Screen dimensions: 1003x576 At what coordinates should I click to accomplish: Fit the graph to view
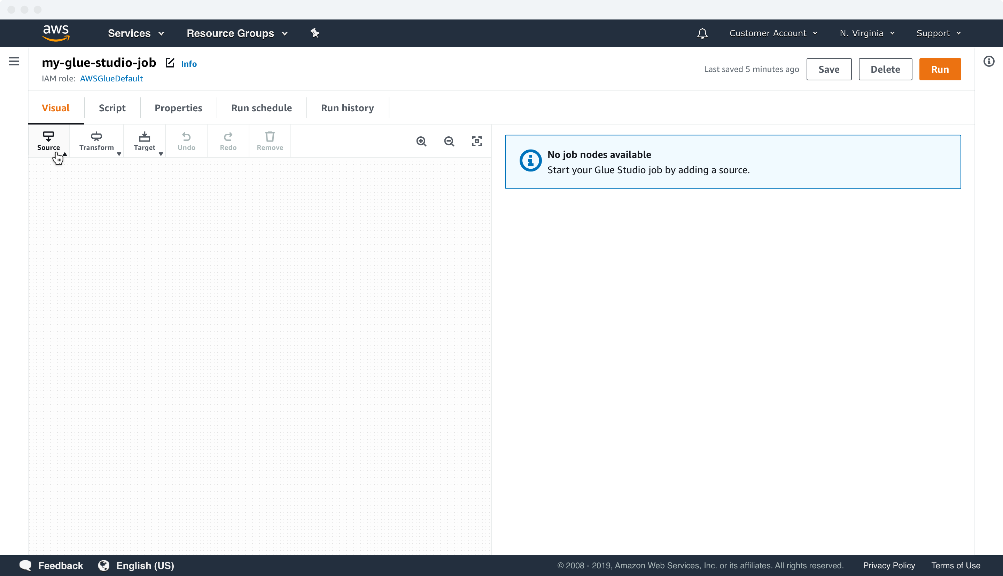point(477,141)
